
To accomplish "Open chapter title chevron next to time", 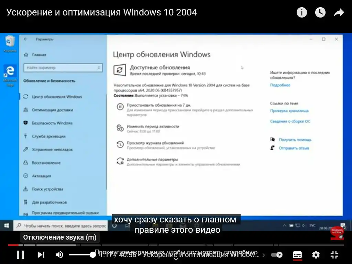I will (264, 255).
